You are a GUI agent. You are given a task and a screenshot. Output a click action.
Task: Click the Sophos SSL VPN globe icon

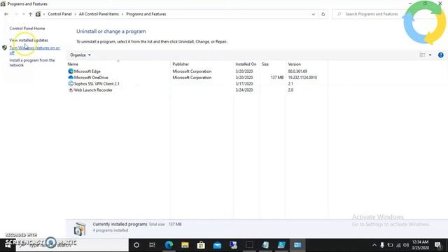tap(71, 84)
